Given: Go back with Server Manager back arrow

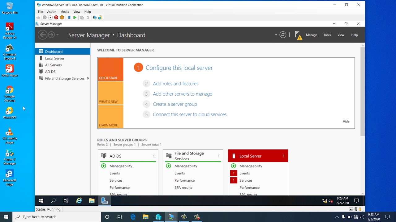Looking at the screenshot, I should tap(42, 35).
